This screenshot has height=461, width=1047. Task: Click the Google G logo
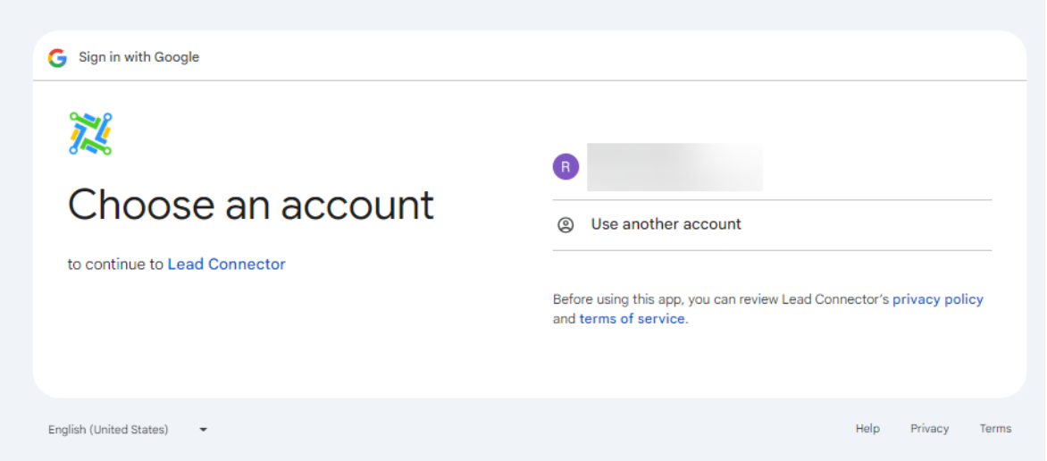coord(58,58)
